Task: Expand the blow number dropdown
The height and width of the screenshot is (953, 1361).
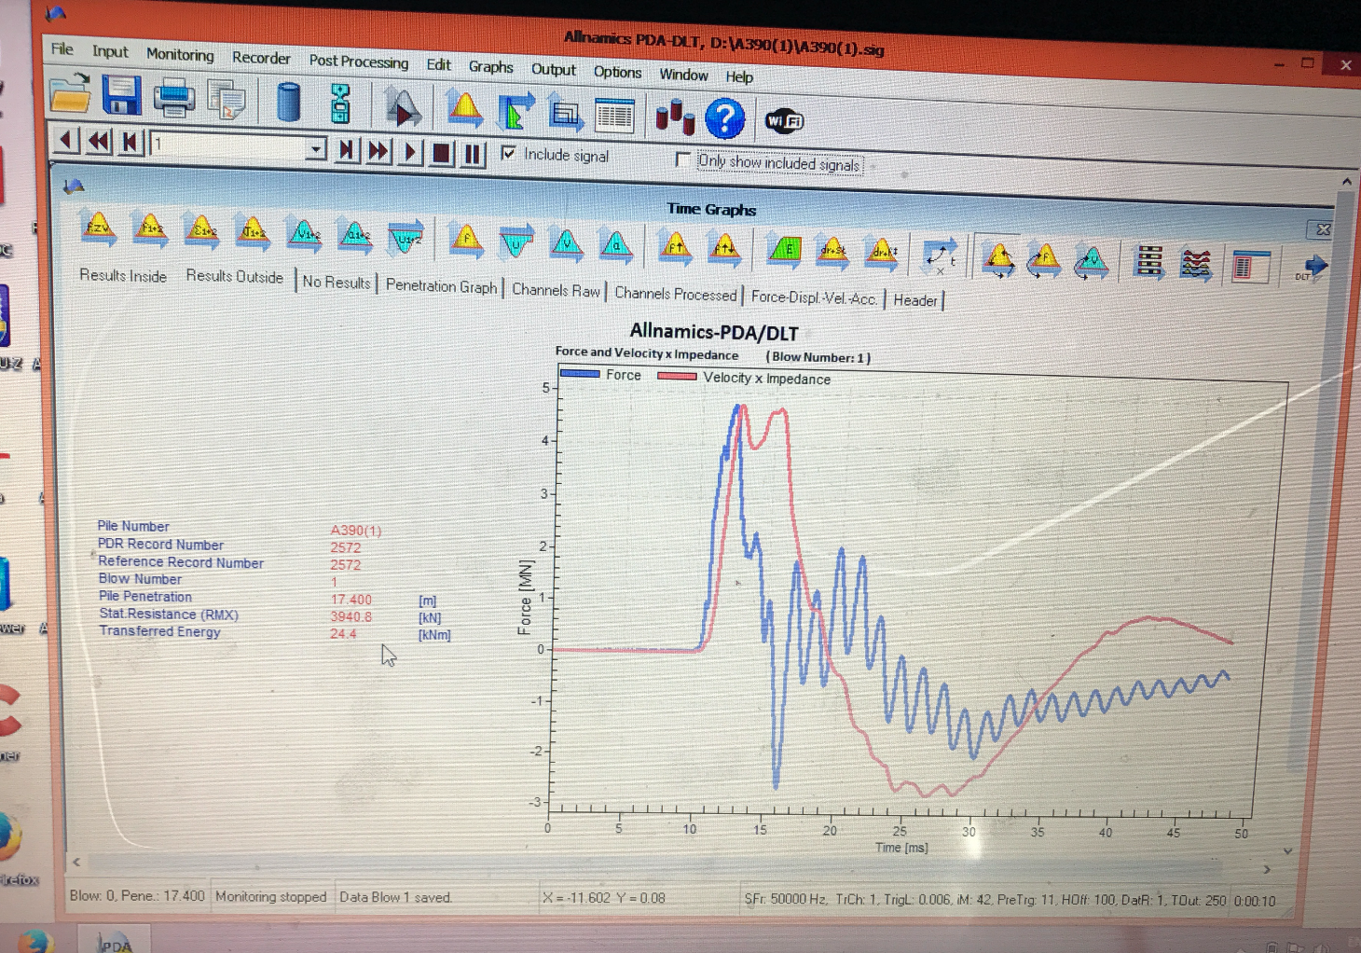Action: pos(316,148)
